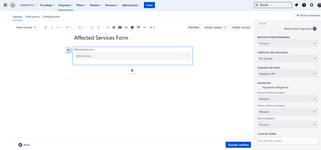321x150 pixels.
Task: Open the notifications bell icon
Action: (296, 5)
